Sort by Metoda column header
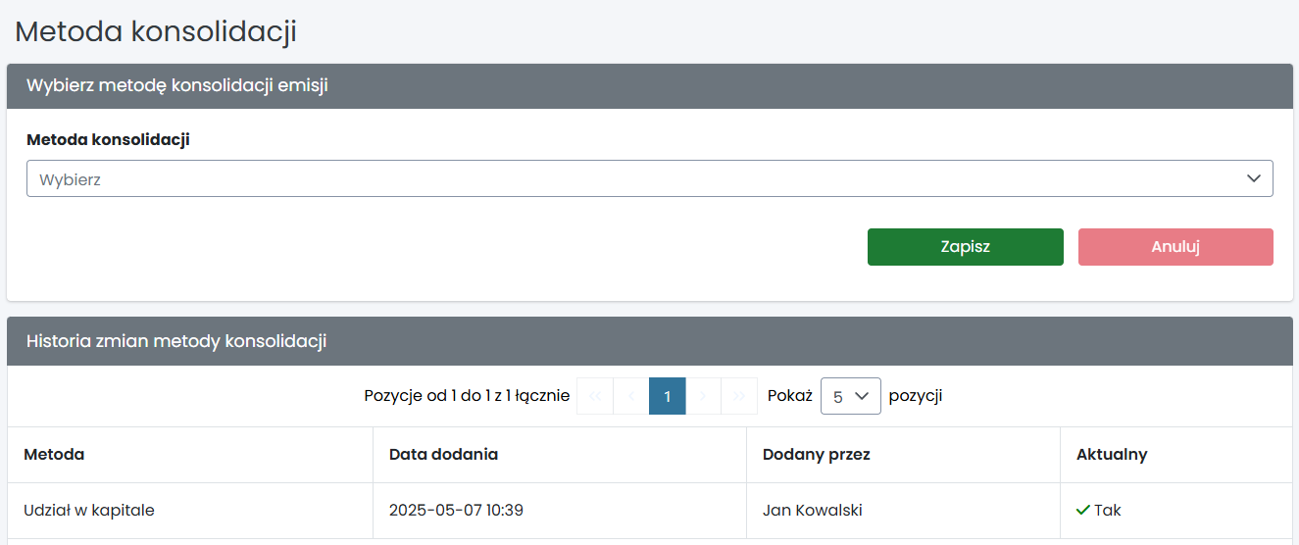The height and width of the screenshot is (545, 1299). coord(54,455)
